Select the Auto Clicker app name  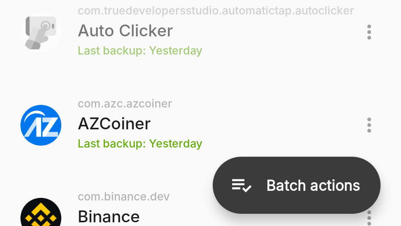click(x=125, y=31)
